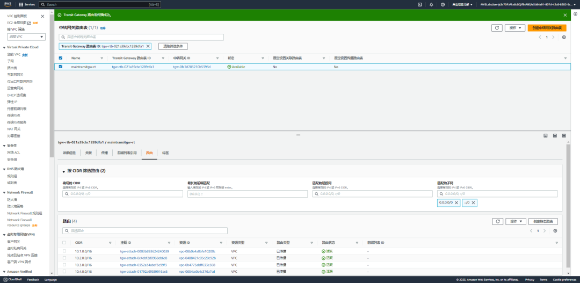Open the Select VPC filter dropdown
Screen dimensions: 580x283
(26, 37)
